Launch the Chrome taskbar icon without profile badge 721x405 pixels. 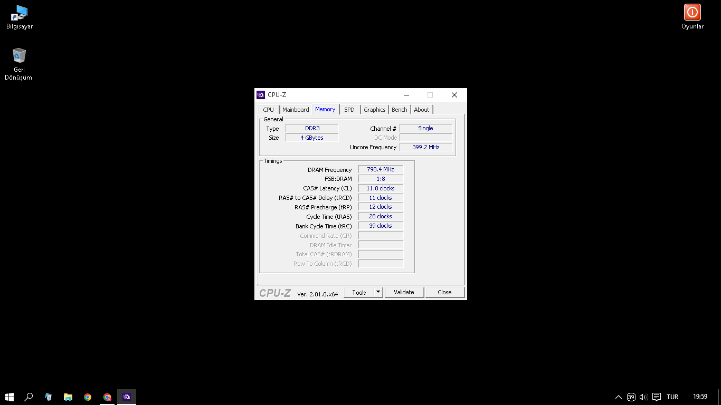88,397
